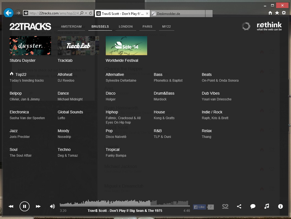Open the Beats genre playlist
The width and height of the screenshot is (291, 219).
[207, 74]
